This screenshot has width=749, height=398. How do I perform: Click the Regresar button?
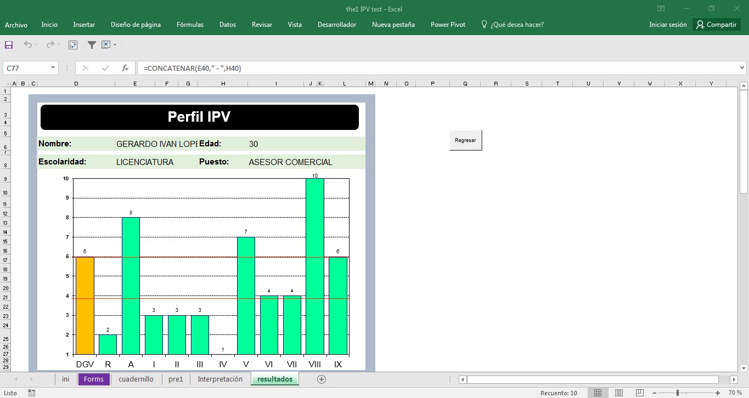click(x=465, y=140)
